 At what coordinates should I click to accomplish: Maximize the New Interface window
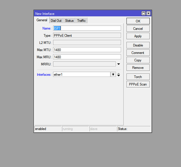pos(144,13)
